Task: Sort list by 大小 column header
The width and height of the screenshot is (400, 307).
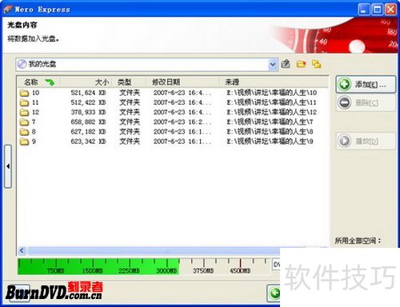Action: tap(86, 82)
